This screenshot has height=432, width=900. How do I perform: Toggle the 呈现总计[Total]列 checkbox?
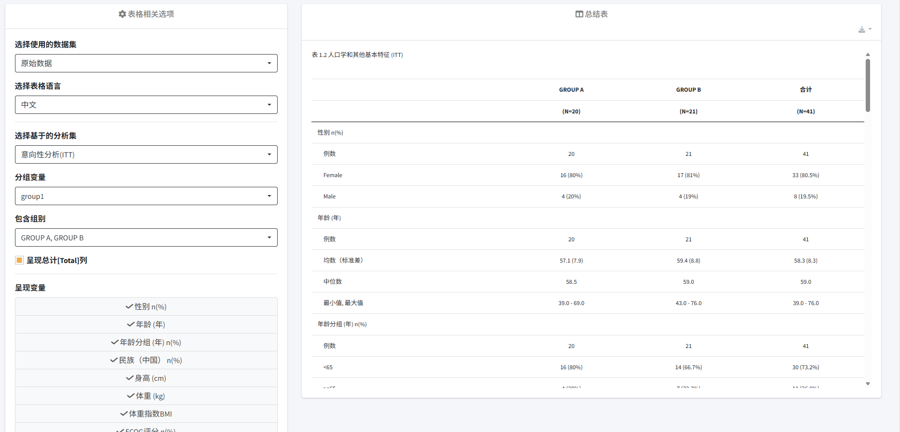[19, 260]
